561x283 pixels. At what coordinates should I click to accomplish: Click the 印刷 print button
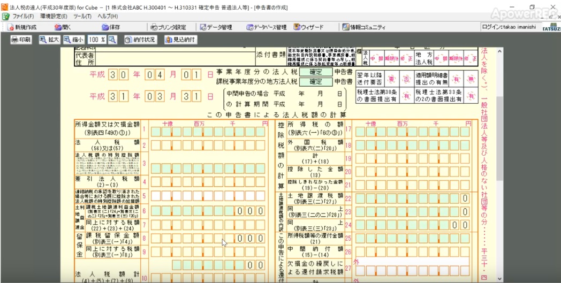pyautogui.click(x=21, y=40)
